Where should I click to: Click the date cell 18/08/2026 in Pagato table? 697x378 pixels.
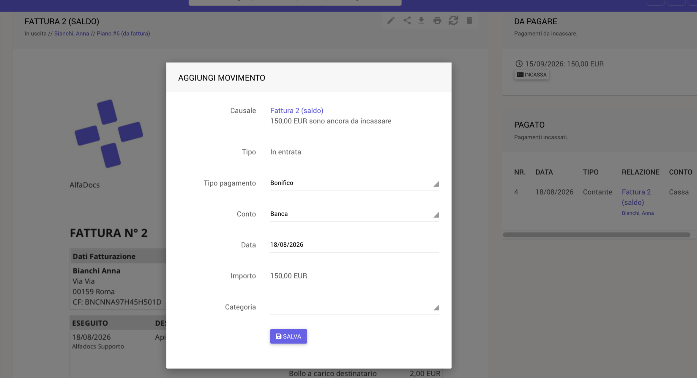tap(554, 192)
